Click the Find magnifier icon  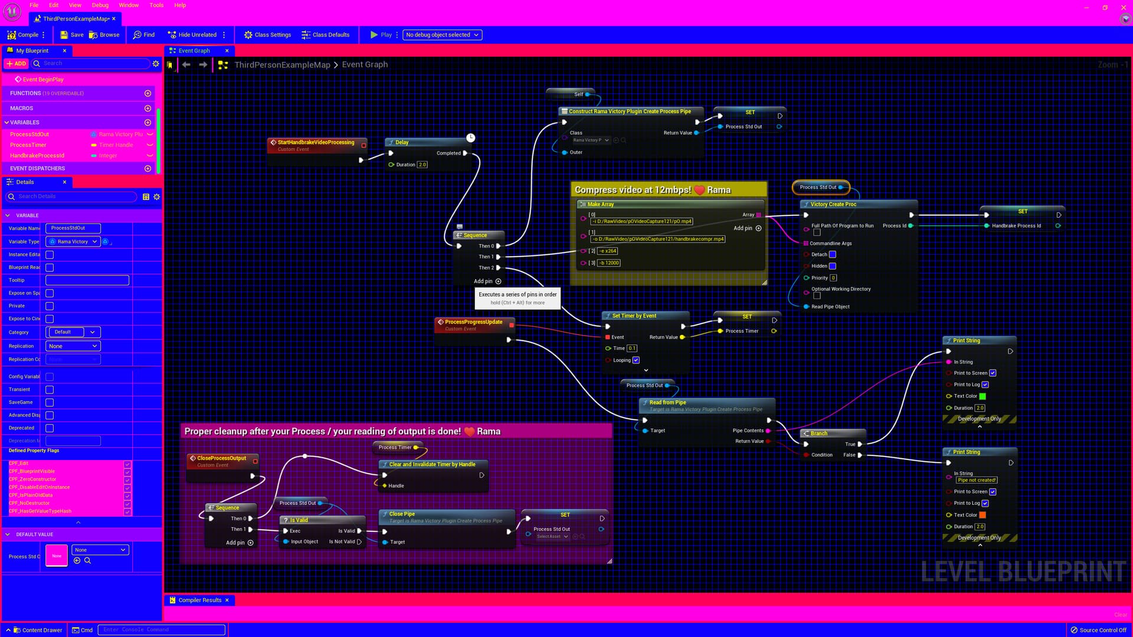137,35
